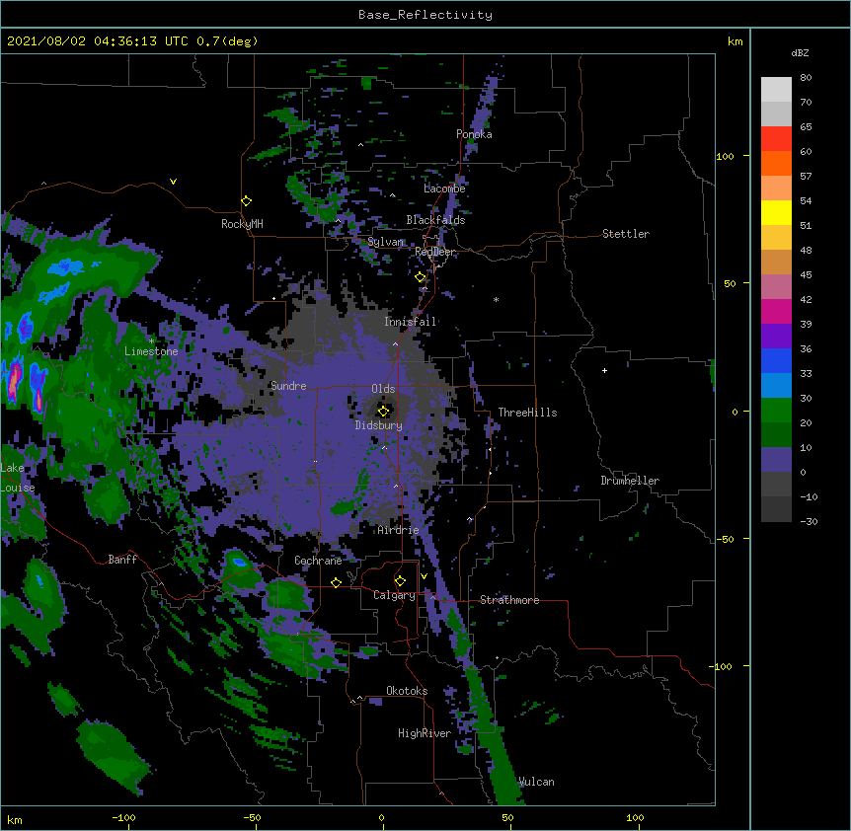Click the Olds town label
The image size is (851, 831).
(383, 389)
